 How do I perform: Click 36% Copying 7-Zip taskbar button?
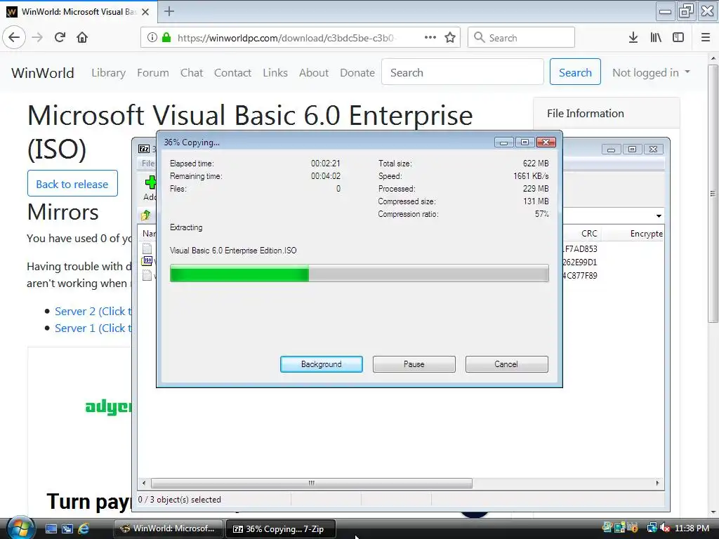(281, 528)
